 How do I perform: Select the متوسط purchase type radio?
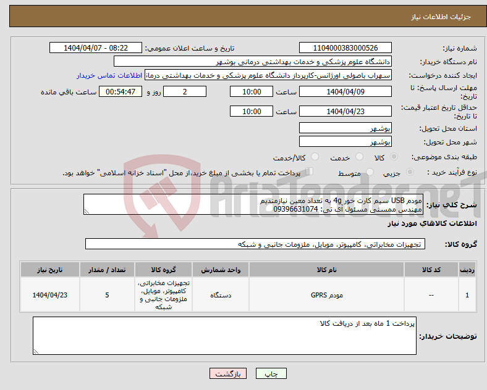[x=370, y=172]
